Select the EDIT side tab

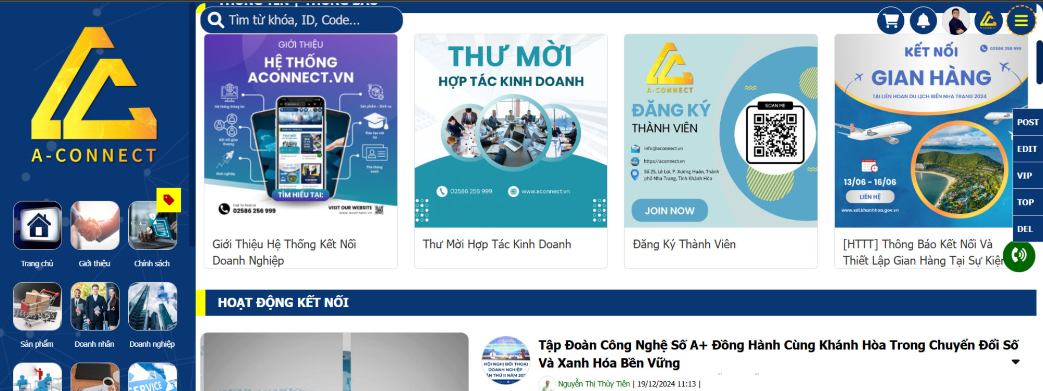coord(1027,149)
